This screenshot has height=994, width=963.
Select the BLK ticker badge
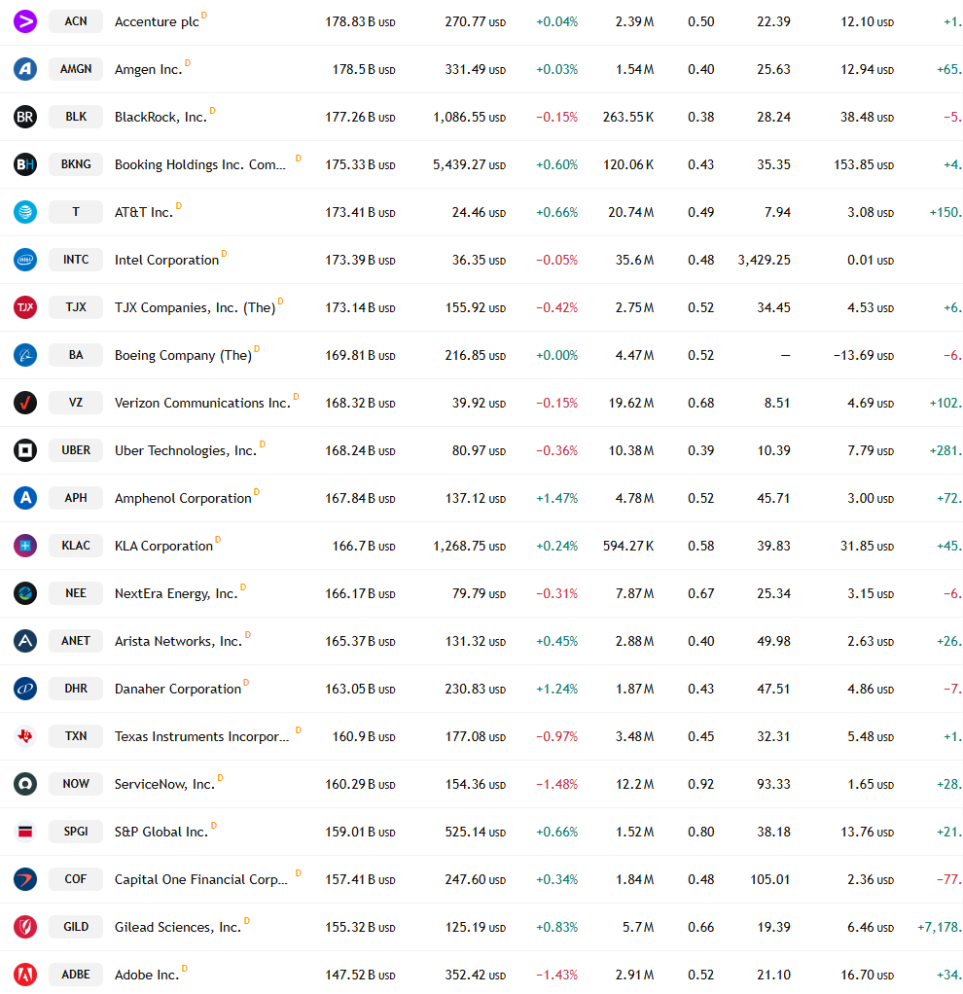tap(76, 117)
